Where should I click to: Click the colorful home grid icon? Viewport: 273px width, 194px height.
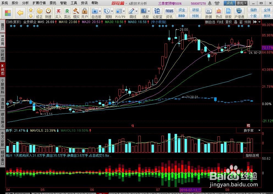[7, 13]
